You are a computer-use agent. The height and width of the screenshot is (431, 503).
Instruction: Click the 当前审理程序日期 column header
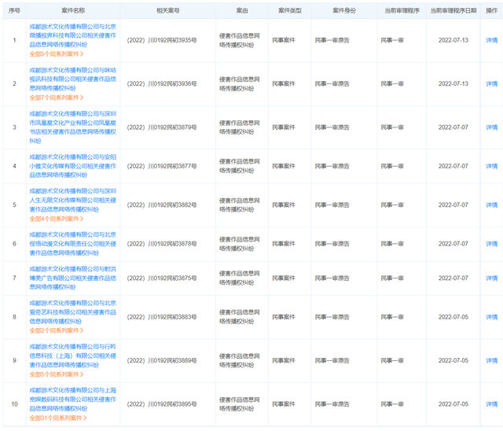[453, 11]
